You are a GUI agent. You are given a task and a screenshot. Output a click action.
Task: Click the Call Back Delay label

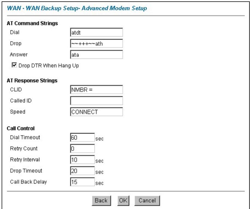click(x=28, y=182)
